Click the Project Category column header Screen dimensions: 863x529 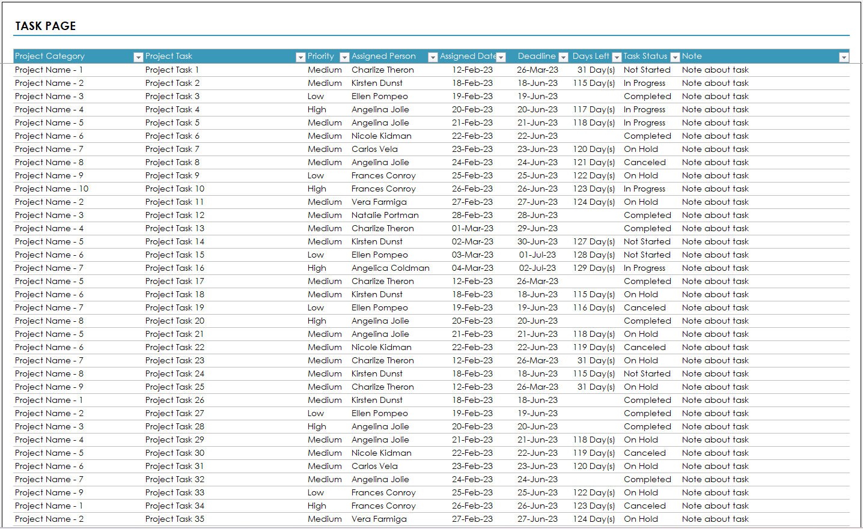coord(50,56)
